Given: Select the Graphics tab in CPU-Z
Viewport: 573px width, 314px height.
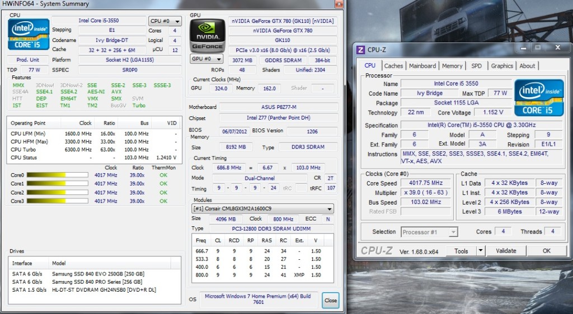Looking at the screenshot, I should tap(502, 66).
